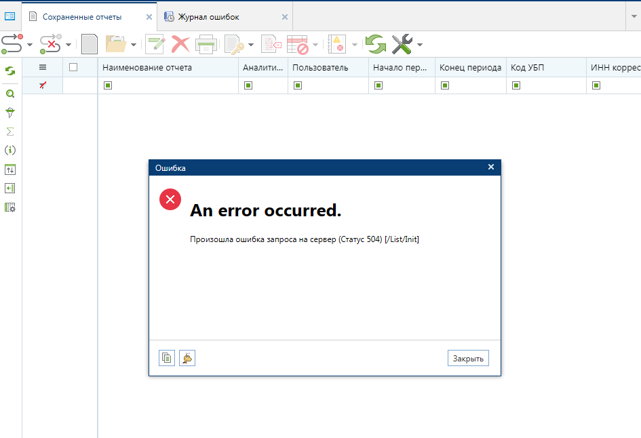Viewport: 641px width, 438px height.
Task: Toggle filter box under Конец периода
Action: click(445, 85)
